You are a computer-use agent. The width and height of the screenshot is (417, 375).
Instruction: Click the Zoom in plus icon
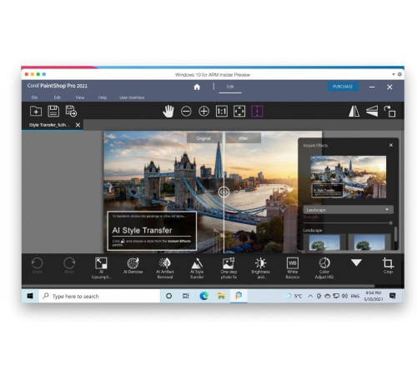click(x=203, y=112)
